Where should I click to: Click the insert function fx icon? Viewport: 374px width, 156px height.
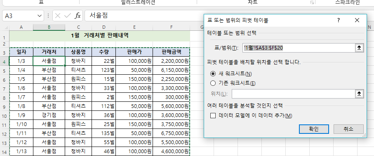[x=78, y=16]
